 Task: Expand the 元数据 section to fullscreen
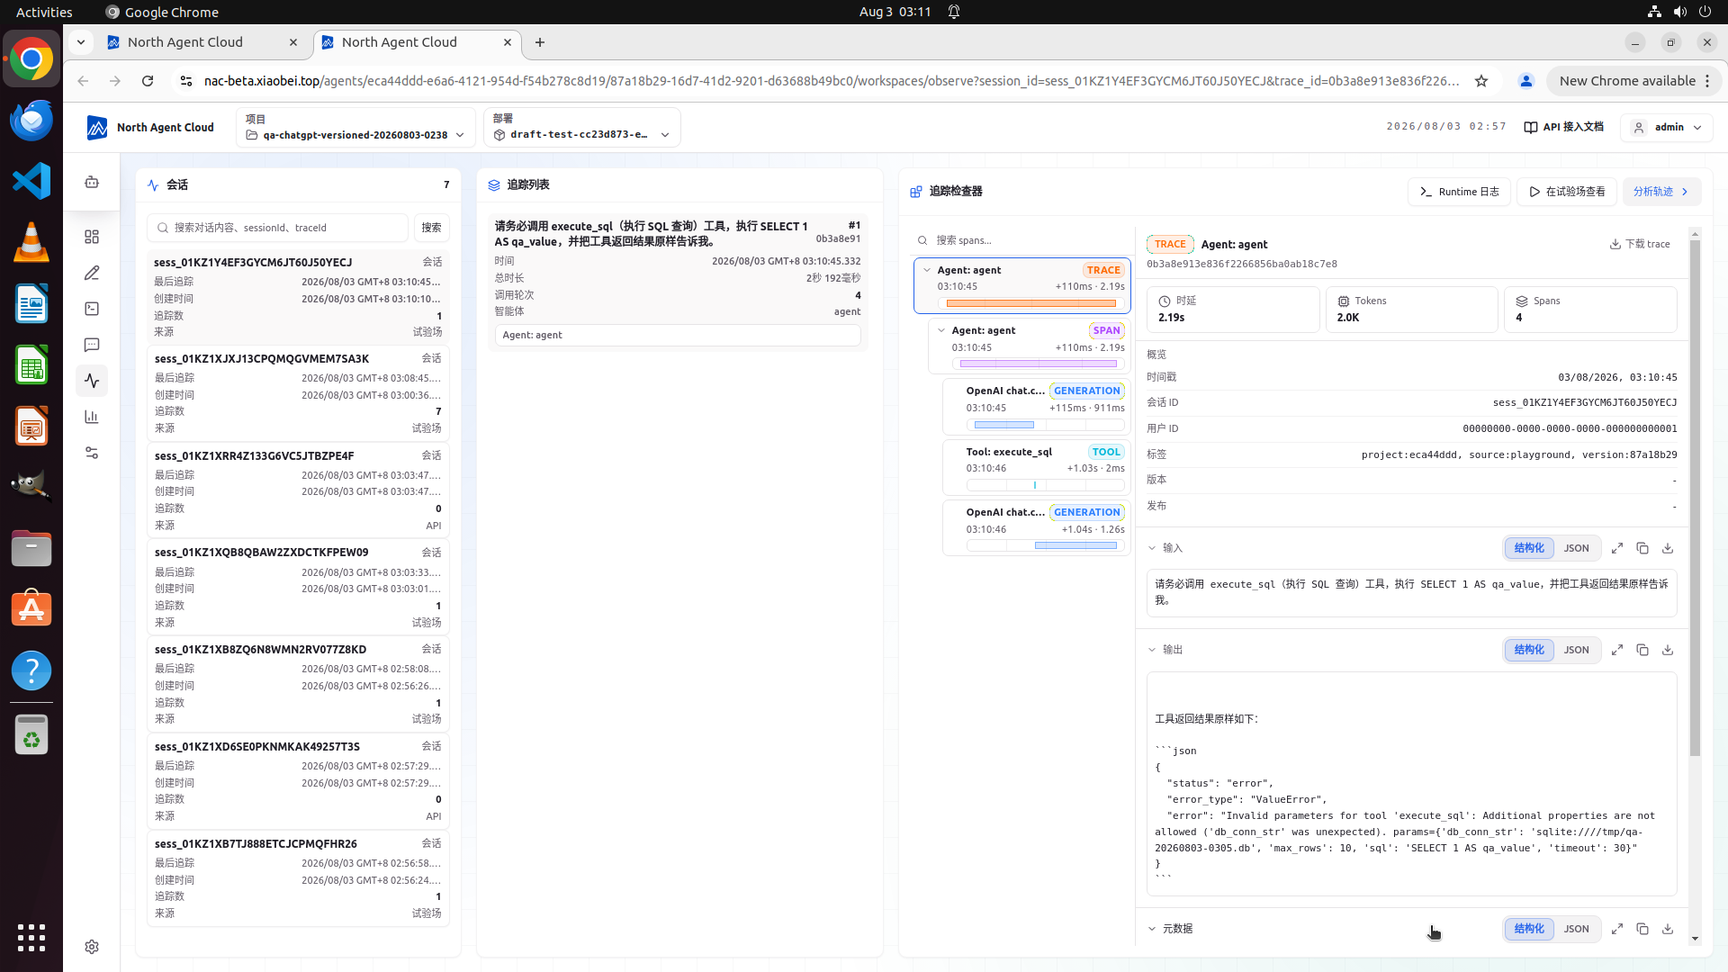pyautogui.click(x=1617, y=929)
